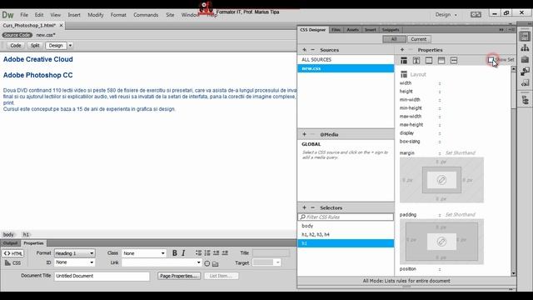
Task: Click the Background category icon in Properties
Action: pos(441,61)
